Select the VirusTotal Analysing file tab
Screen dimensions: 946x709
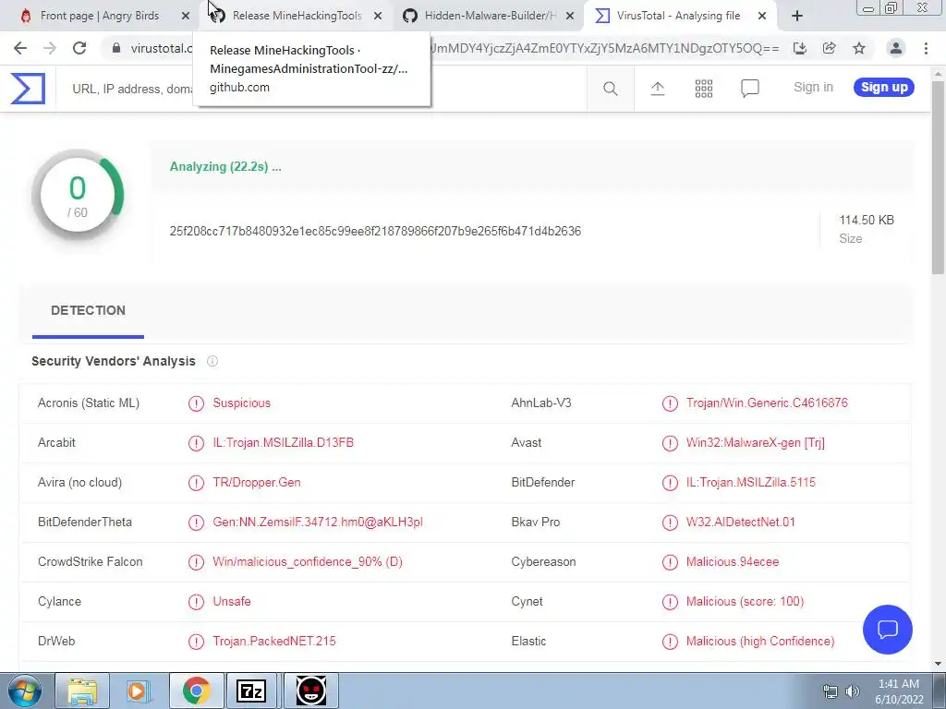coord(678,17)
